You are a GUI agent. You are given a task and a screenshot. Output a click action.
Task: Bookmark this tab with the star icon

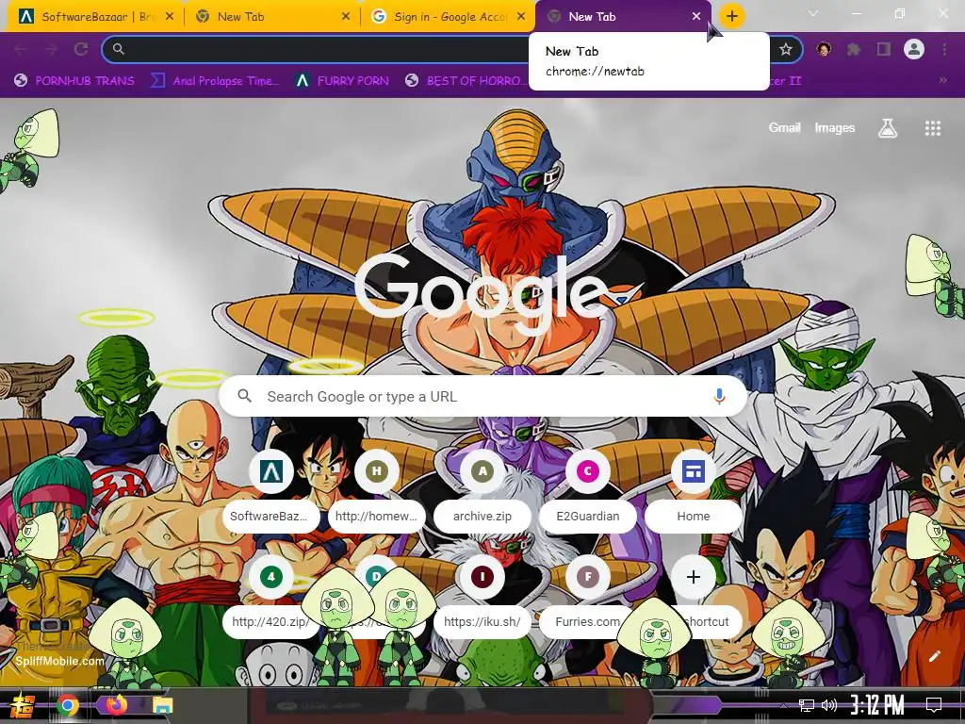[785, 49]
